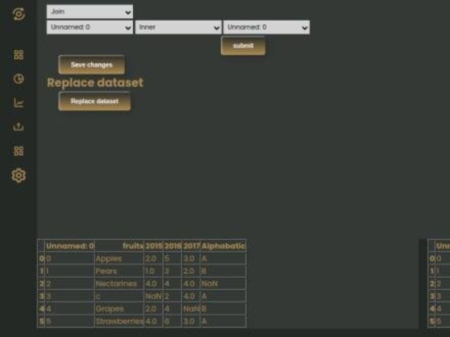Viewport: 450px width, 337px height.
Task: Open the line chart sidebar icon
Action: (x=18, y=102)
